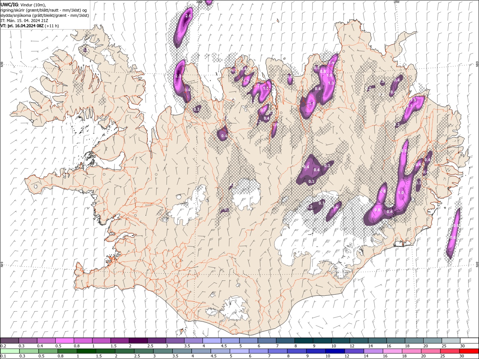
Task: Click the rain legend swatch starting at 3.5
Action: pos(181,351)
